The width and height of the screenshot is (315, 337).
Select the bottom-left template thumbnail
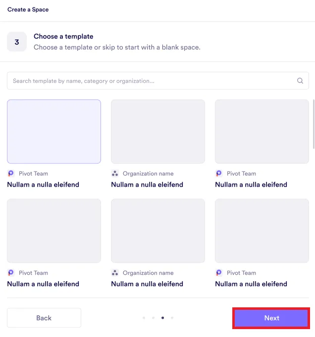pyautogui.click(x=54, y=231)
